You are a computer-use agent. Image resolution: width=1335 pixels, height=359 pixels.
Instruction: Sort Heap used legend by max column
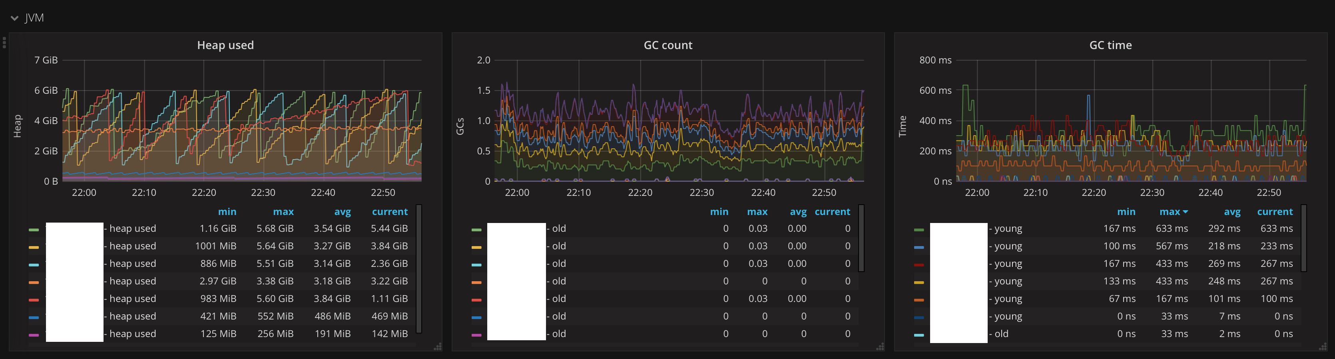coord(283,211)
